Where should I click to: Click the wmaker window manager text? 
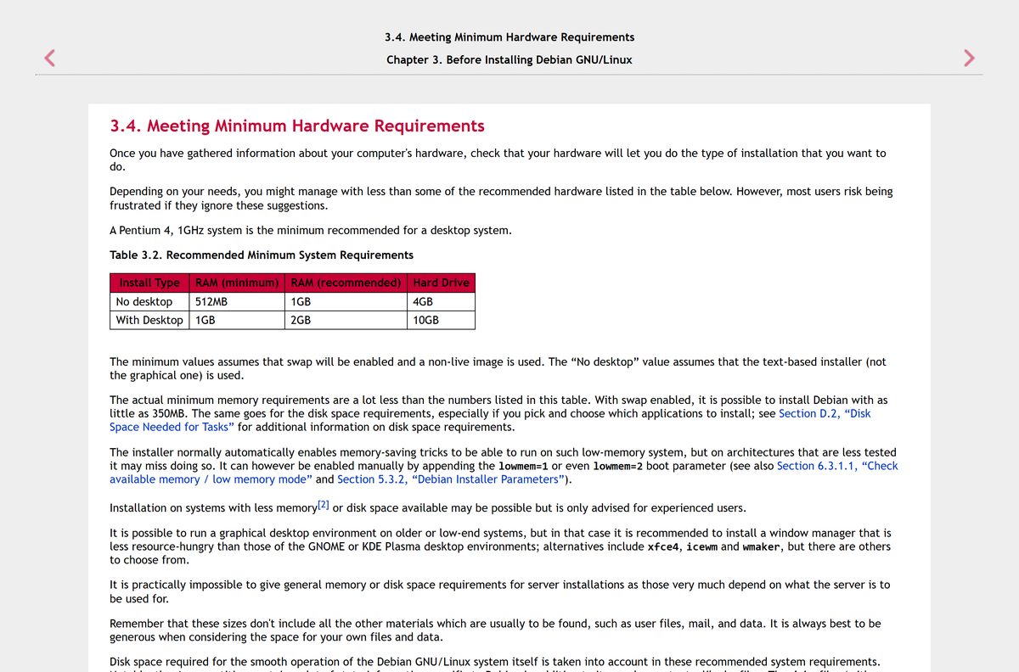tap(762, 546)
